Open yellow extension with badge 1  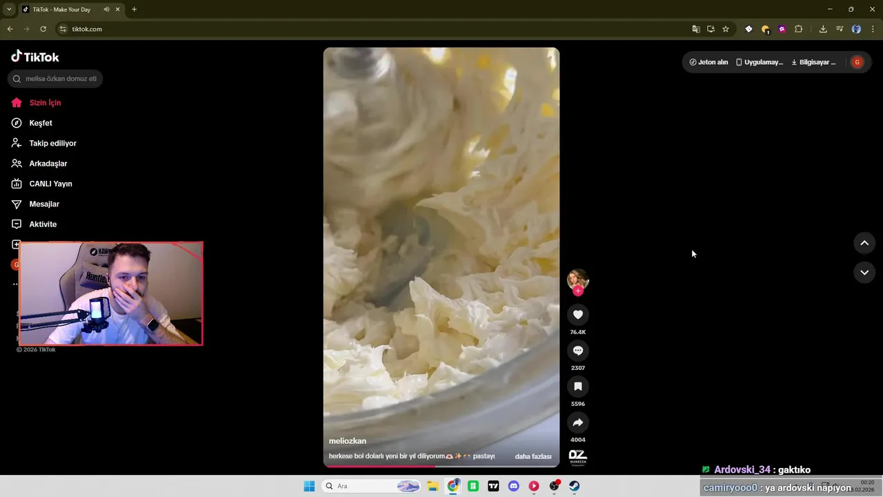pyautogui.click(x=765, y=29)
